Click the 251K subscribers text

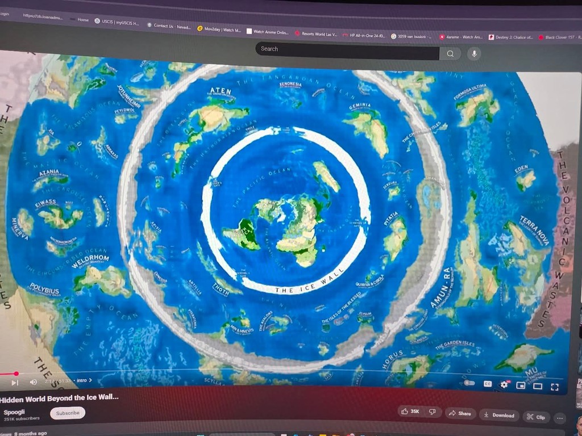pos(22,418)
